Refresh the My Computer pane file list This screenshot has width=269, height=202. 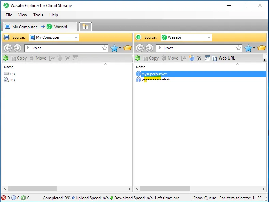6,58
